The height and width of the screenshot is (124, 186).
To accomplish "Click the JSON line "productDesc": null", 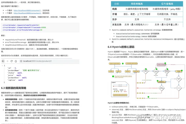I will (17, 78).
